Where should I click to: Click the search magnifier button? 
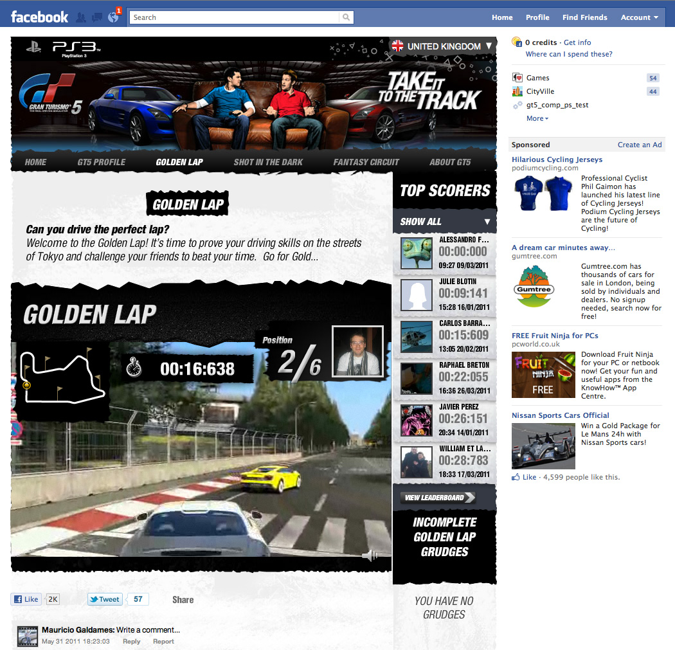(x=346, y=17)
